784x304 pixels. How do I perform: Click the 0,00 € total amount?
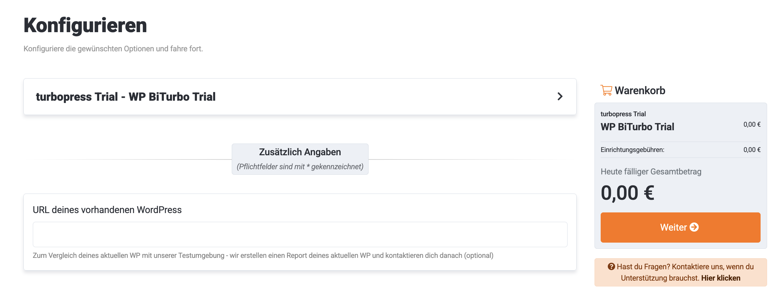(627, 193)
